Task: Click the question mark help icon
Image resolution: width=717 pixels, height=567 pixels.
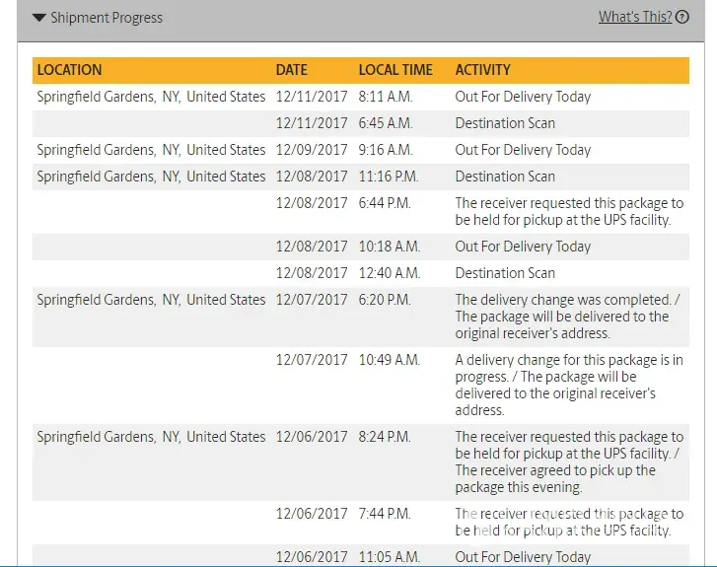Action: (682, 18)
